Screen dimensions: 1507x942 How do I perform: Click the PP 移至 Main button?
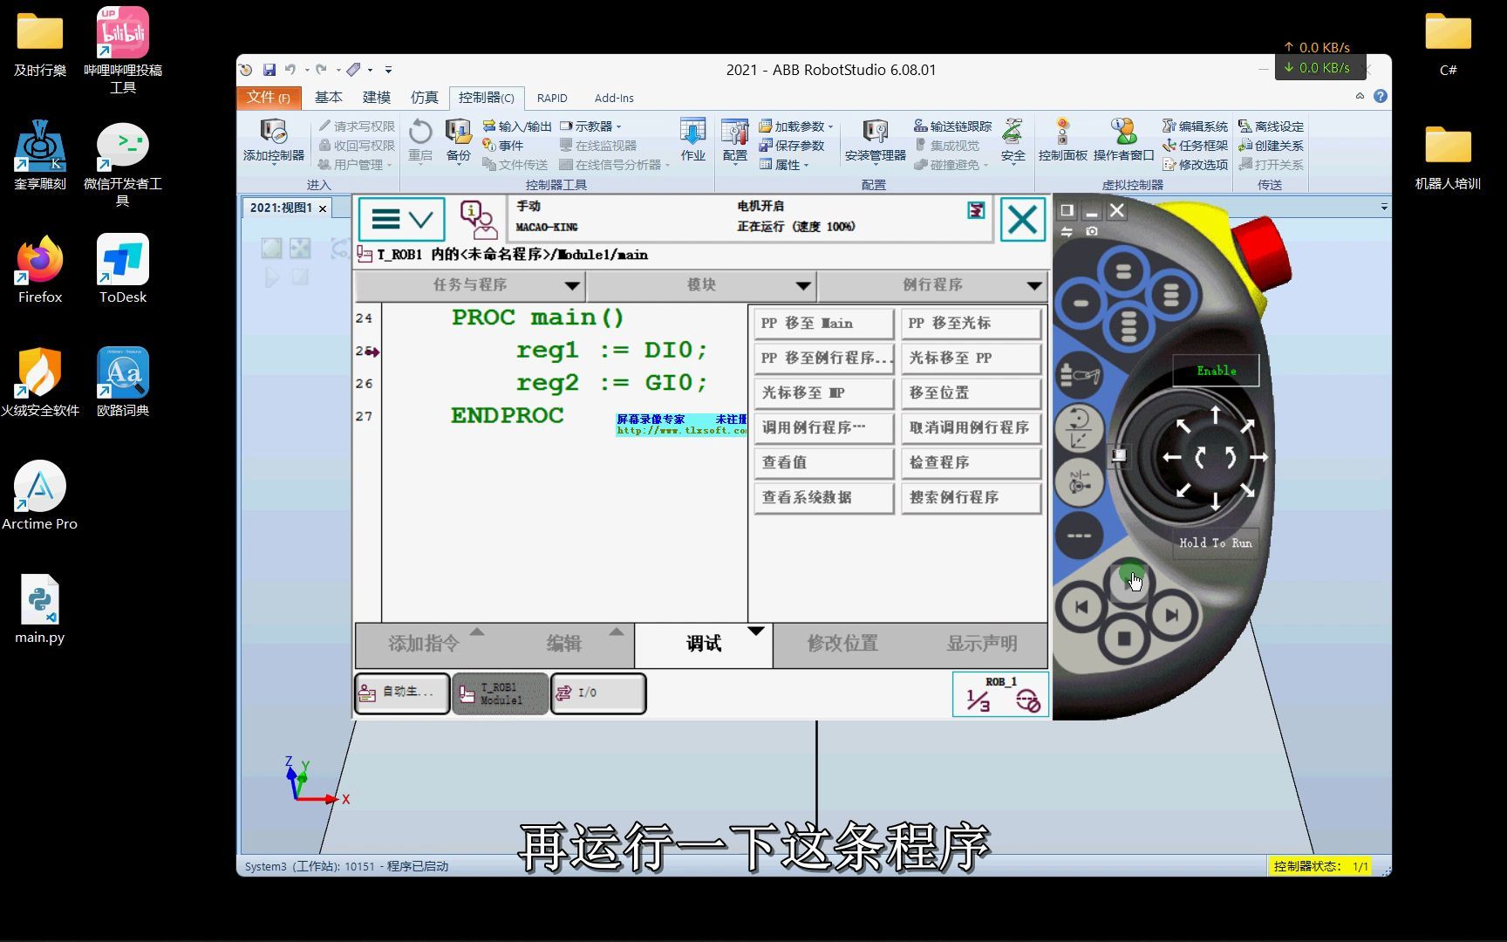pos(824,324)
